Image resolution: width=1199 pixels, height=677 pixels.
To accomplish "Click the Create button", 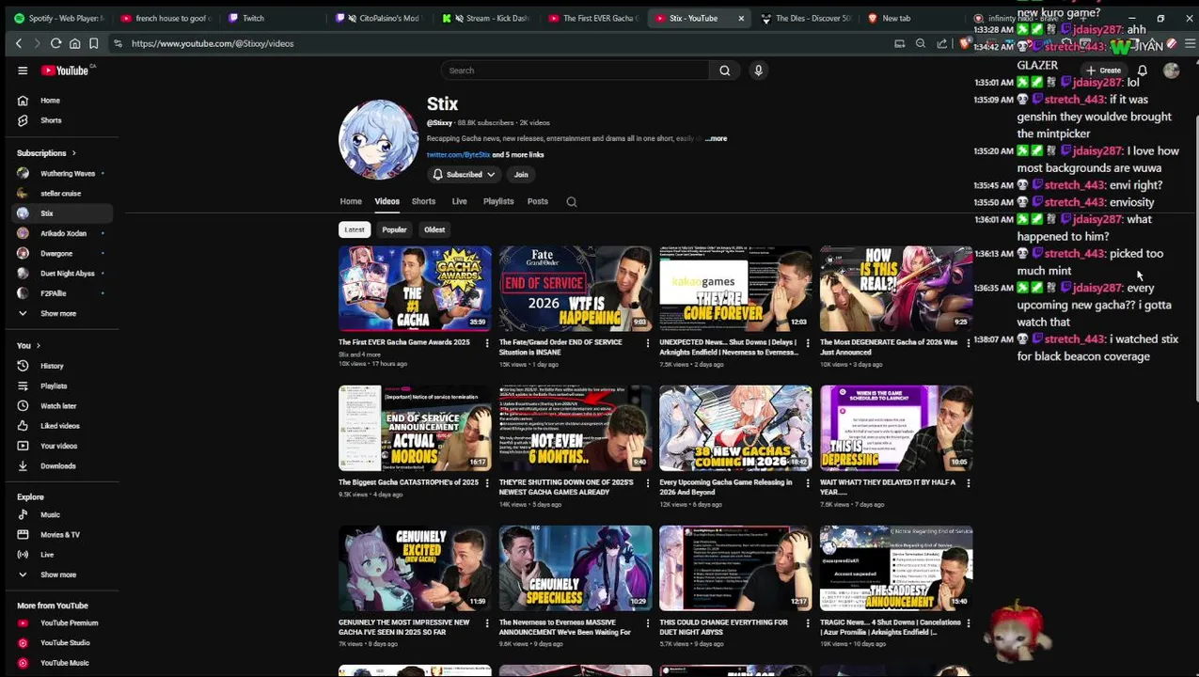I will tap(1104, 71).
